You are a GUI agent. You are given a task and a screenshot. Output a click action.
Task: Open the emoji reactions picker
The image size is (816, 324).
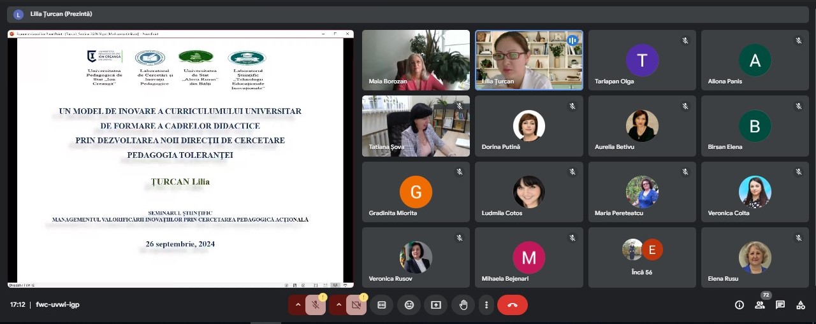[409, 305]
